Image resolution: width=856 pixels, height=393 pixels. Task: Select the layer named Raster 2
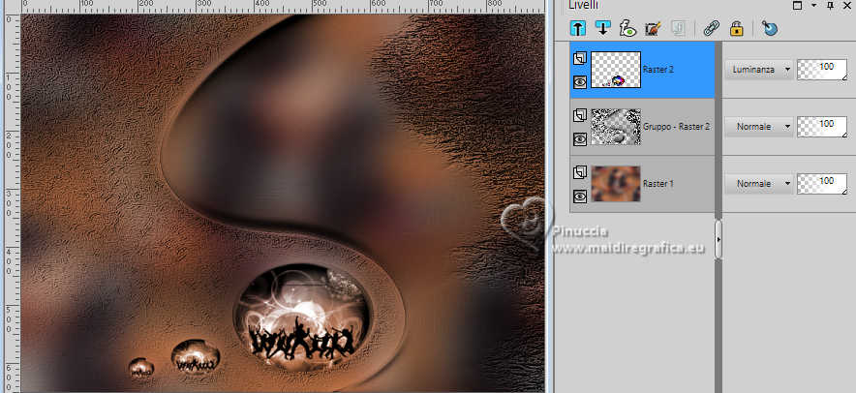(658, 70)
